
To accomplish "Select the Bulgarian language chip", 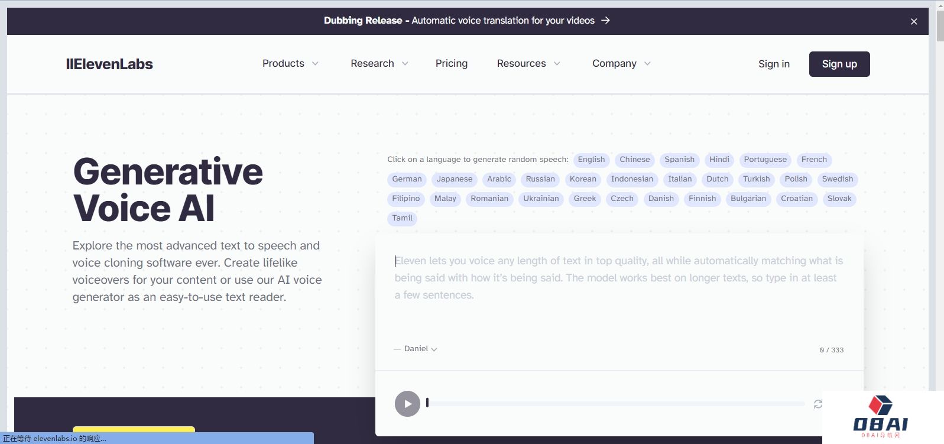I will click(748, 199).
